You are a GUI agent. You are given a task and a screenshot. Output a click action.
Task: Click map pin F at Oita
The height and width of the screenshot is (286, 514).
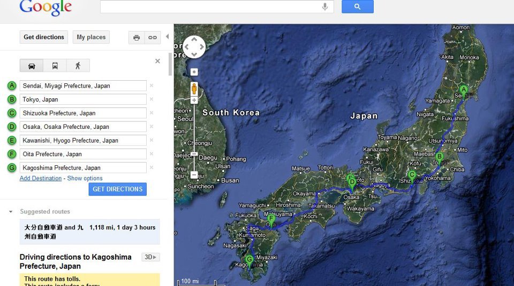[x=271, y=220]
